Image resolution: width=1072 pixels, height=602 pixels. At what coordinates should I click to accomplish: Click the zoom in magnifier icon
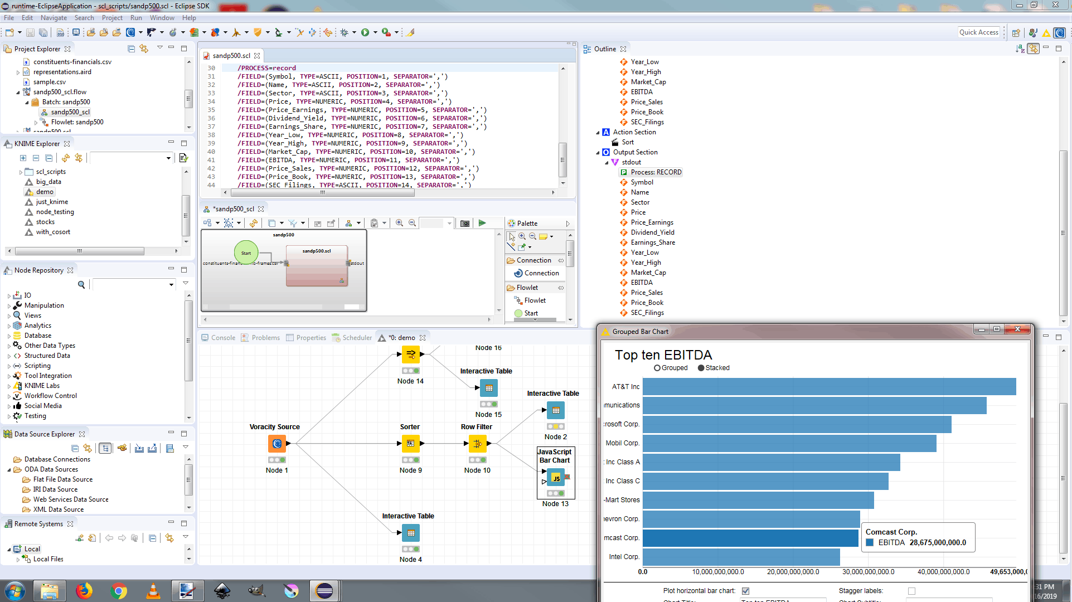399,223
